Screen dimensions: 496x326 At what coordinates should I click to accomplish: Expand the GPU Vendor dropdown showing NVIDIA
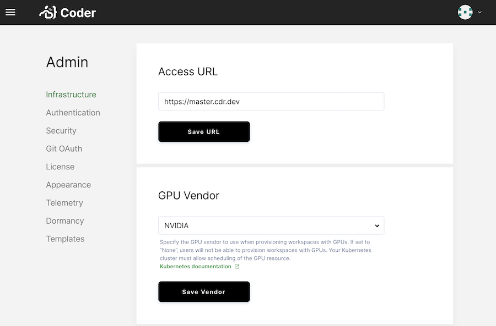271,225
